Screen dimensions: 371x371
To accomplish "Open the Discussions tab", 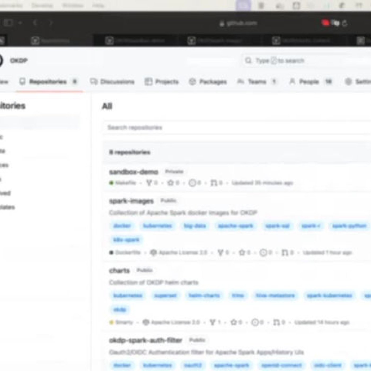I will pos(112,82).
